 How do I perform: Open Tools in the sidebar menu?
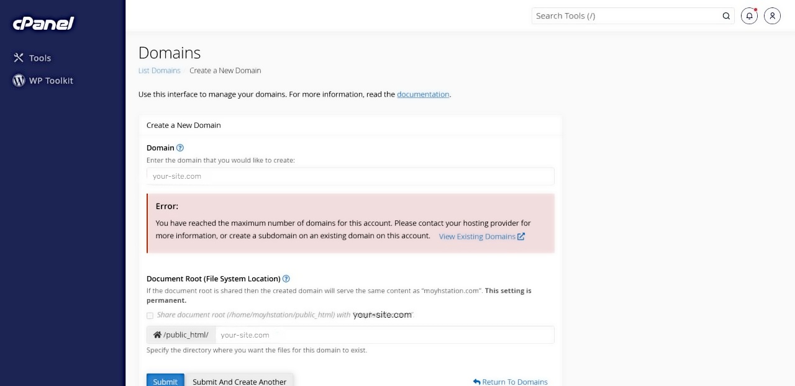pos(40,58)
